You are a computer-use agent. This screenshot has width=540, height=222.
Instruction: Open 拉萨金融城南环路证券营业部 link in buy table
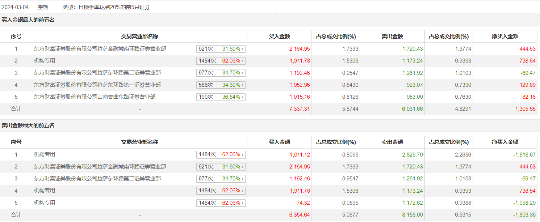pos(100,48)
